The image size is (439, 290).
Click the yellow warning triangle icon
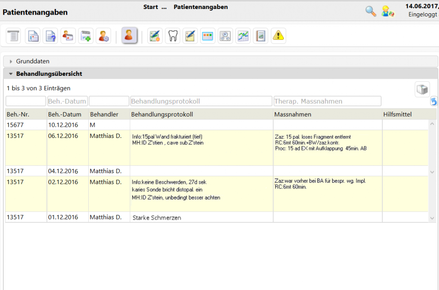[278, 36]
